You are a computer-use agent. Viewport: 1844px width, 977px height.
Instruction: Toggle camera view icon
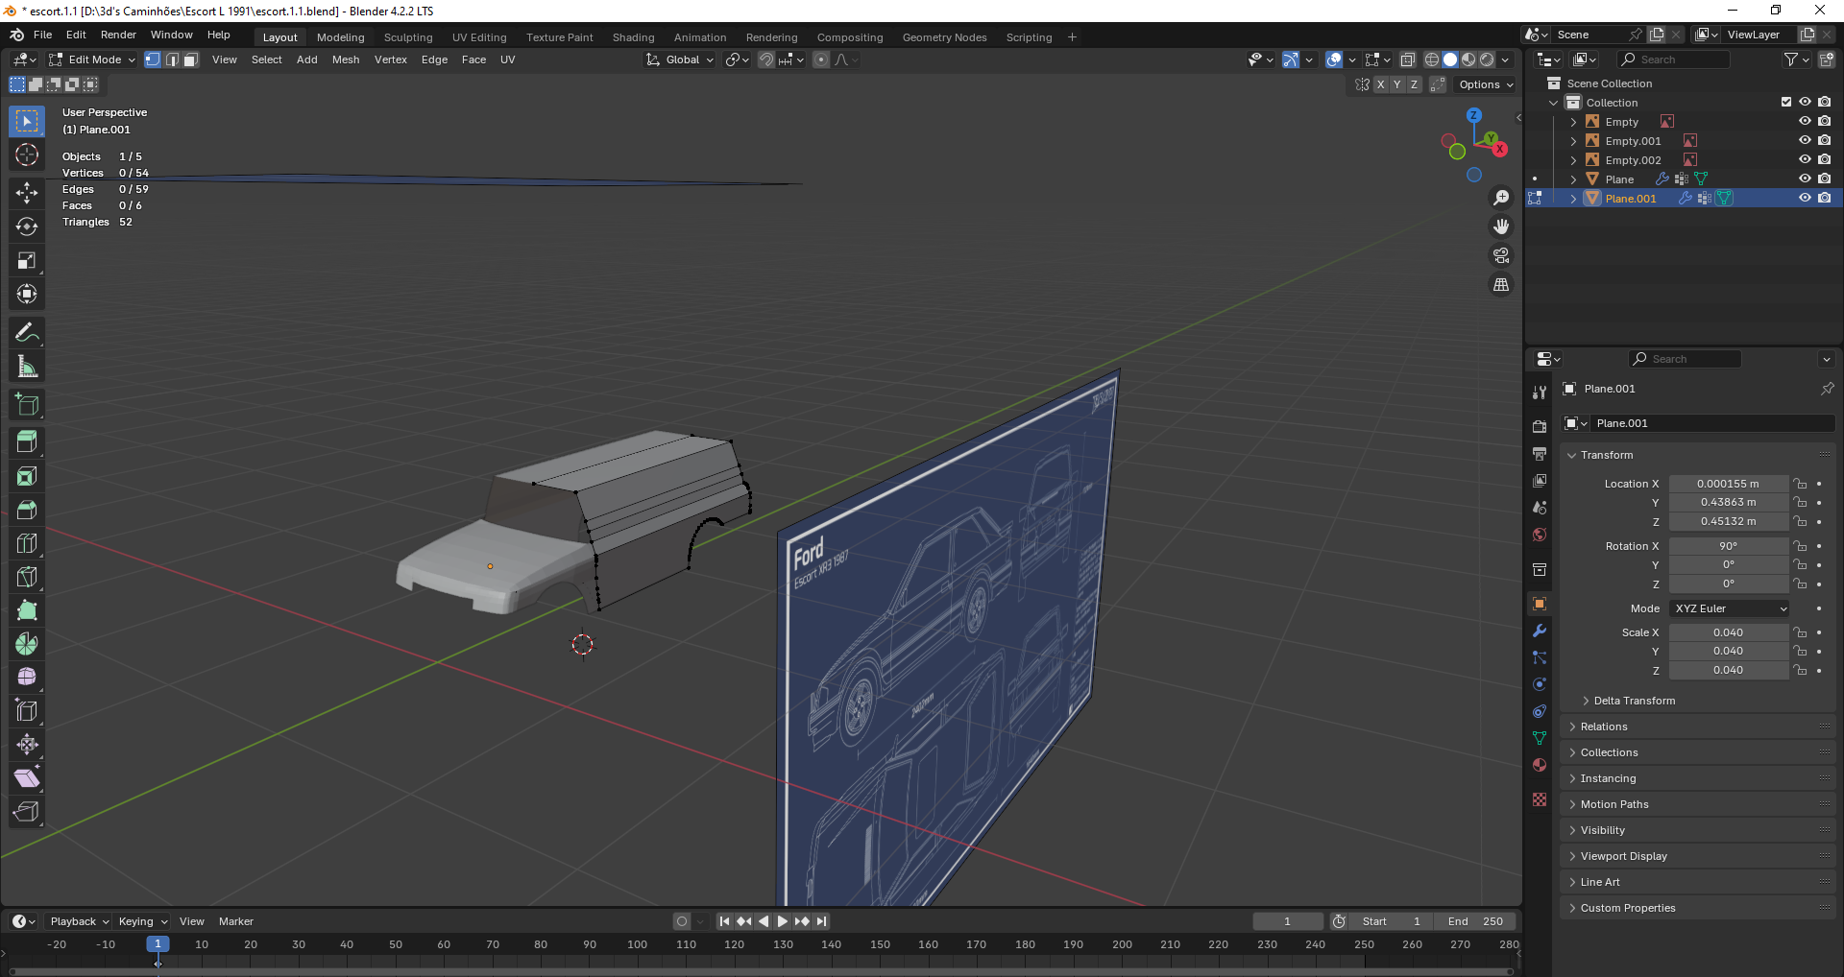pyautogui.click(x=1501, y=255)
